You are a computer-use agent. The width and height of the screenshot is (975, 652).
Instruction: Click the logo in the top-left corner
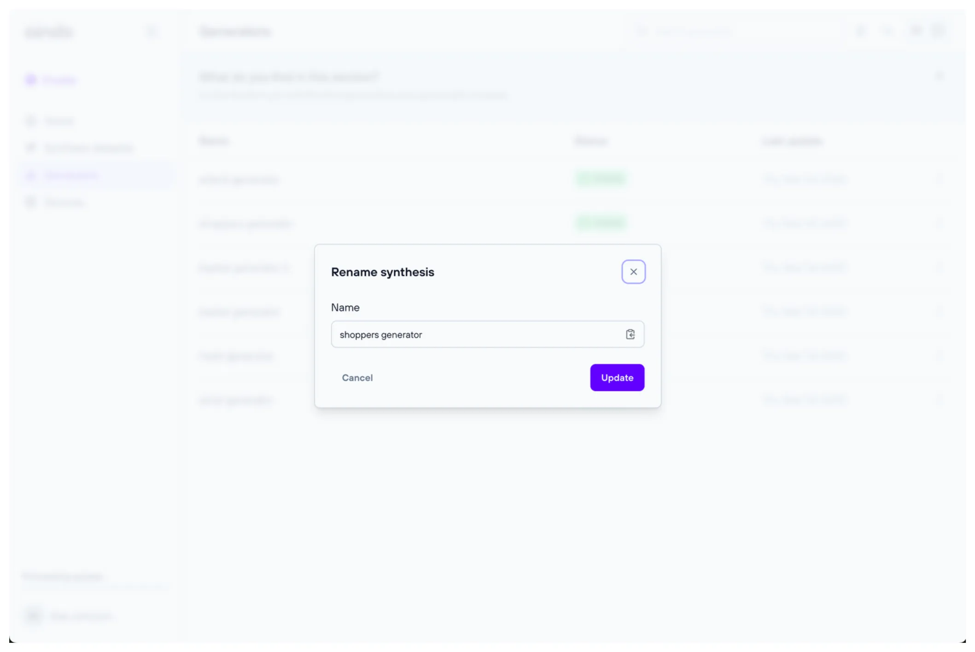49,31
